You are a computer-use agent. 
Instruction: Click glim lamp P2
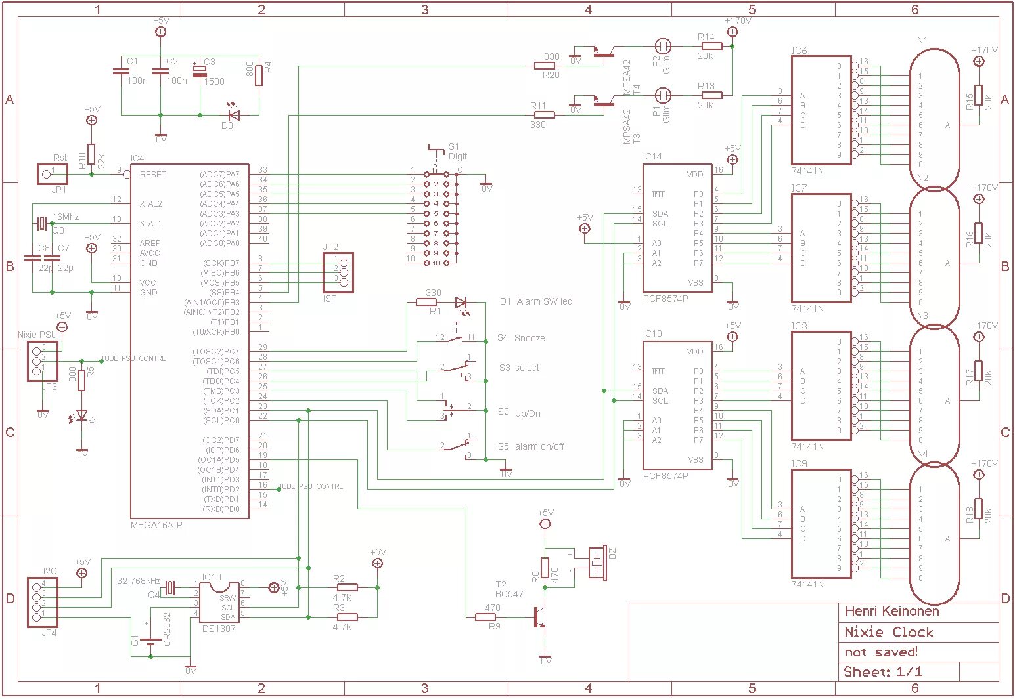[664, 46]
